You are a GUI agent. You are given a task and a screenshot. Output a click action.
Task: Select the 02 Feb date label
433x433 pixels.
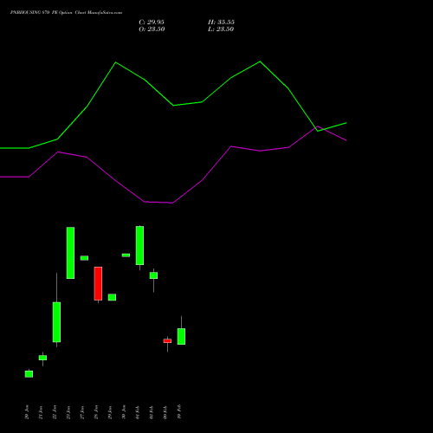pyautogui.click(x=152, y=412)
